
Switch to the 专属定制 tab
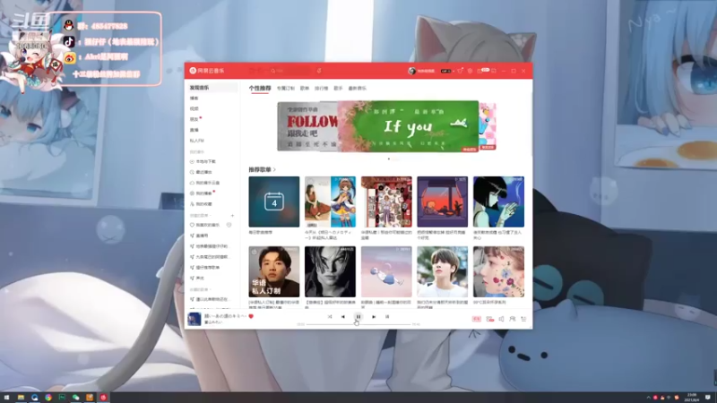[285, 88]
